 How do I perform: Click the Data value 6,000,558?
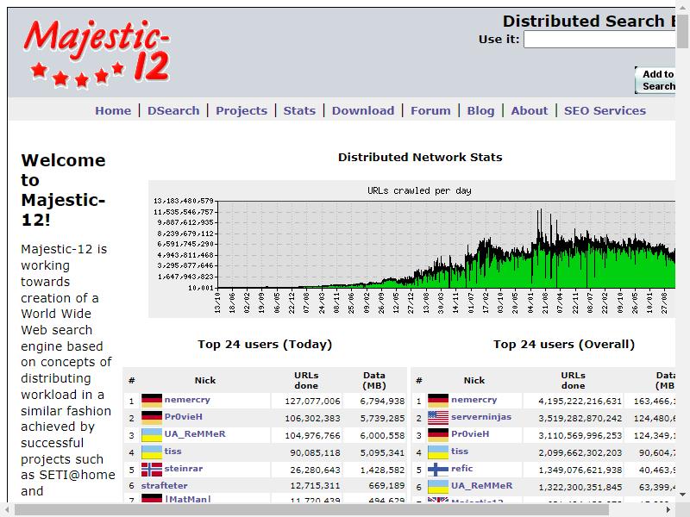pyautogui.click(x=382, y=436)
